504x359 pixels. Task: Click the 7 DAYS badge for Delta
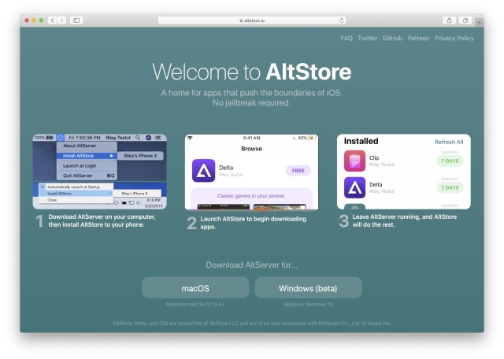[x=450, y=187]
